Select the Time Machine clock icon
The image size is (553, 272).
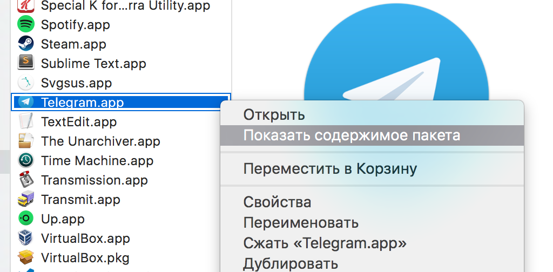25,161
